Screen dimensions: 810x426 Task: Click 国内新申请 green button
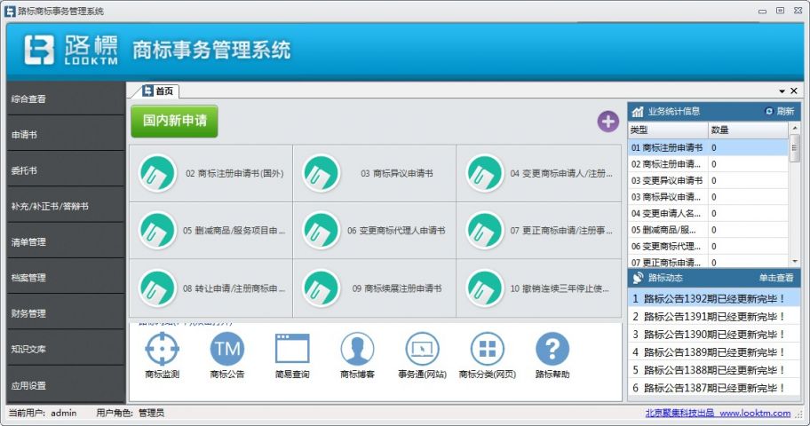coord(174,121)
